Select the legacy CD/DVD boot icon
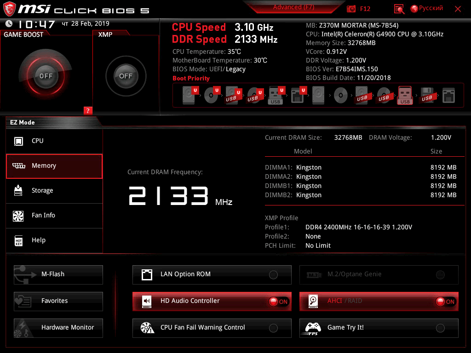Image resolution: width=471 pixels, height=353 pixels. pos(341,96)
